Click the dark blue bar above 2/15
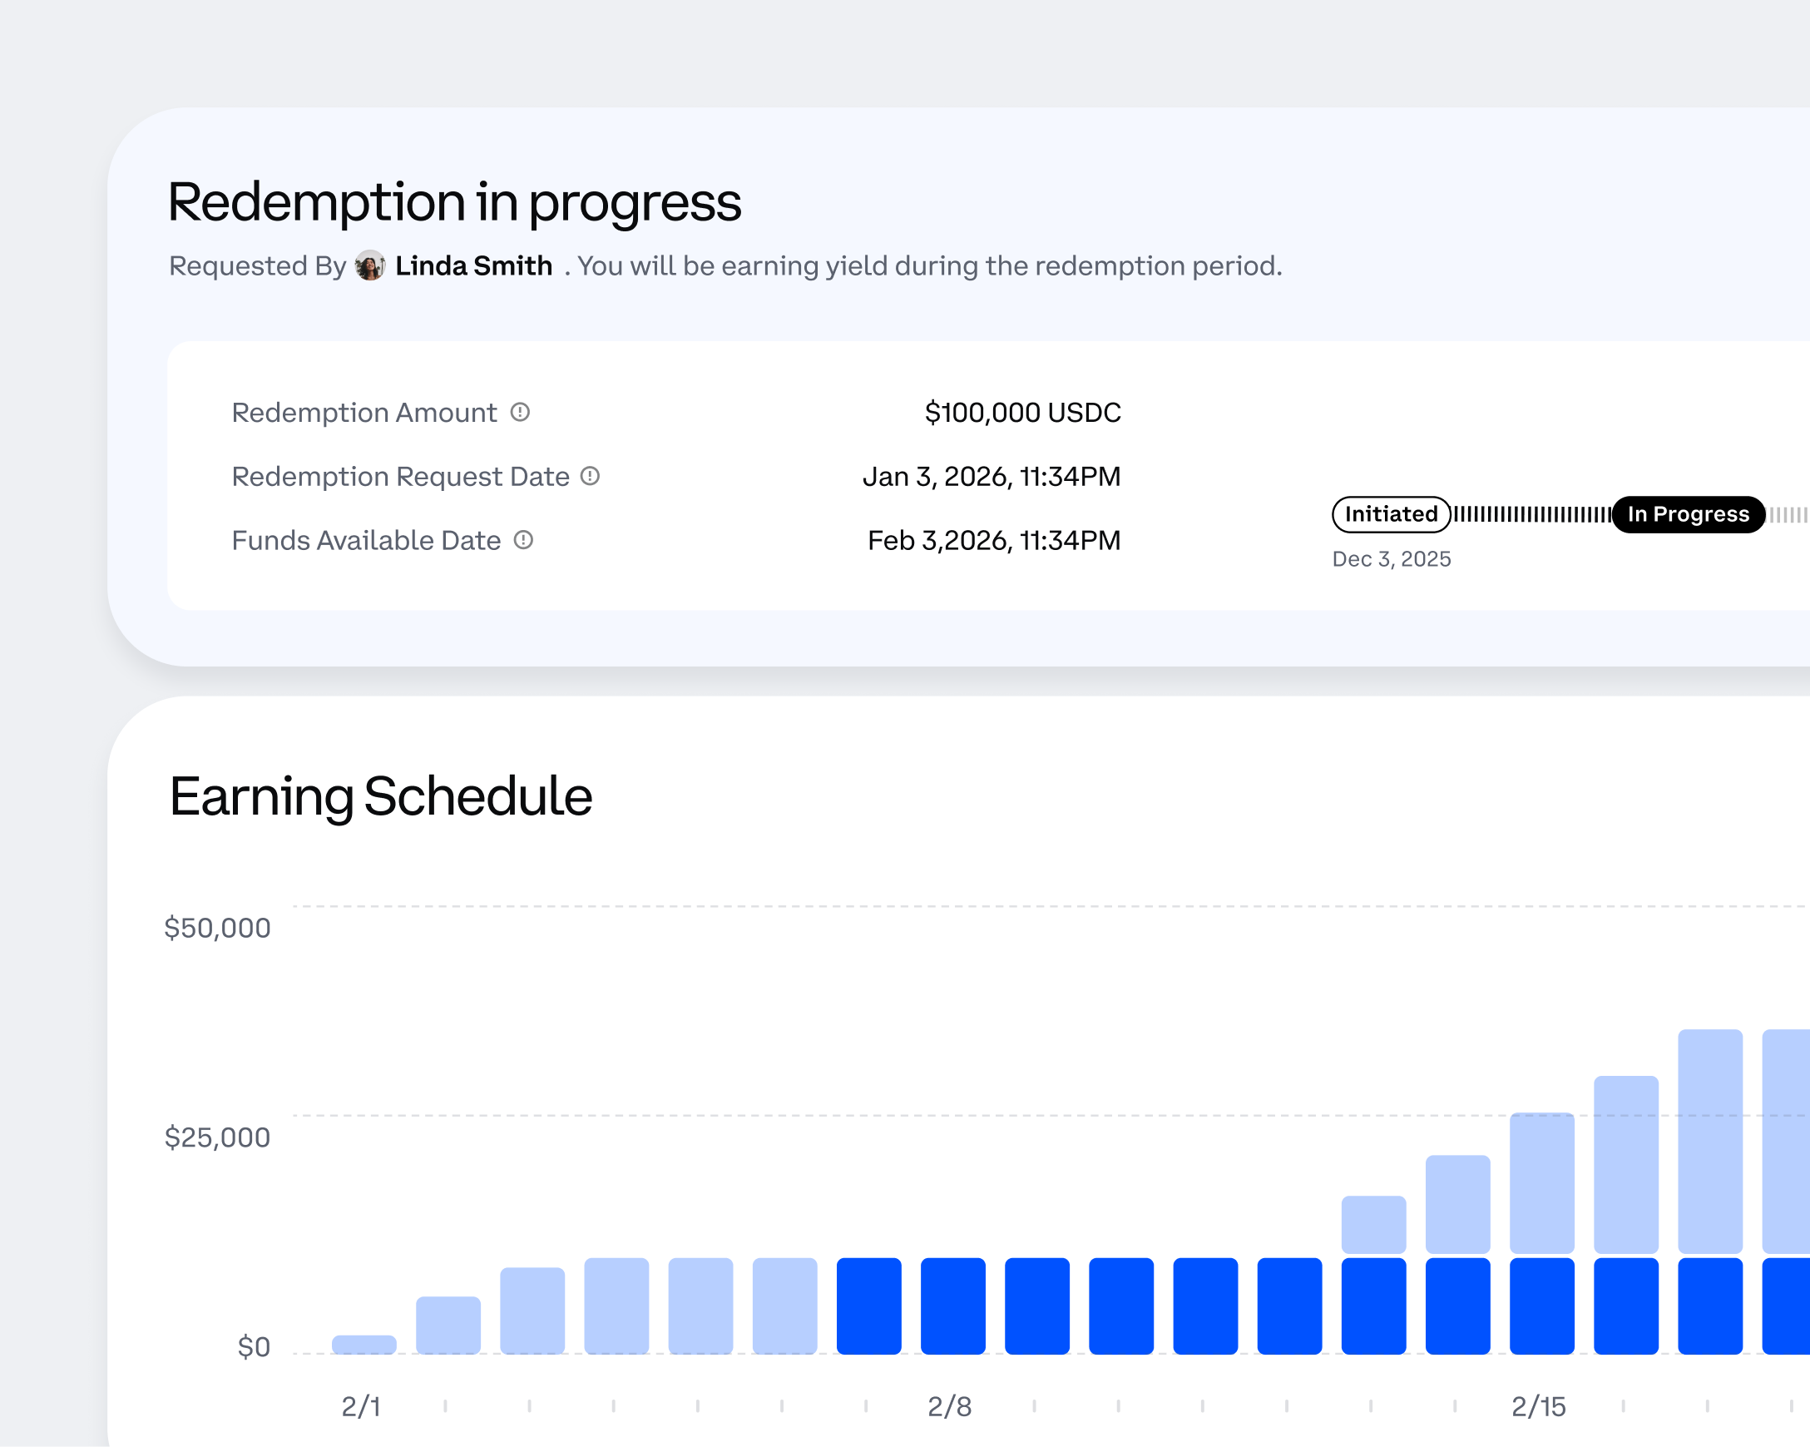1810x1447 pixels. pyautogui.click(x=1541, y=1306)
